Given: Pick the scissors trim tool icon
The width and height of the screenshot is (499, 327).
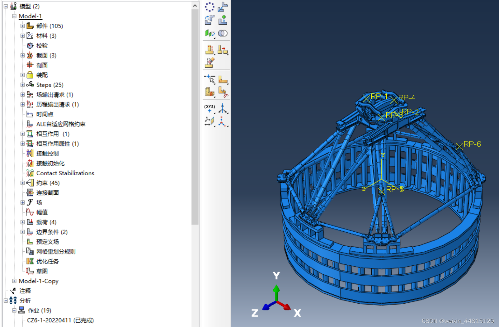Looking at the screenshot, I should pos(223,92).
